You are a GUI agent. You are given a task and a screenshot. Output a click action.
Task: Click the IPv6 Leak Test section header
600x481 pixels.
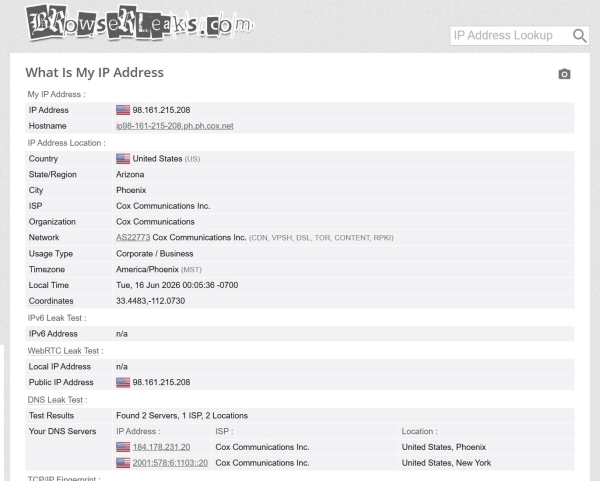(57, 318)
